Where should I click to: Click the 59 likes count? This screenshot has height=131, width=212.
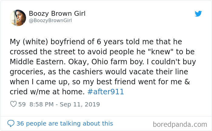click(x=22, y=104)
